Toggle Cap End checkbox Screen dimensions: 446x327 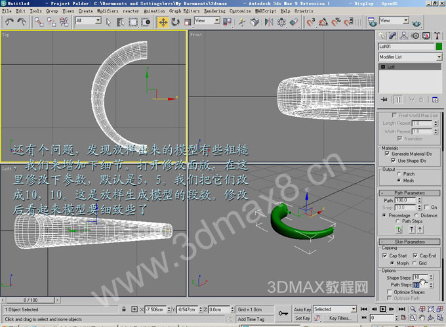click(x=415, y=255)
